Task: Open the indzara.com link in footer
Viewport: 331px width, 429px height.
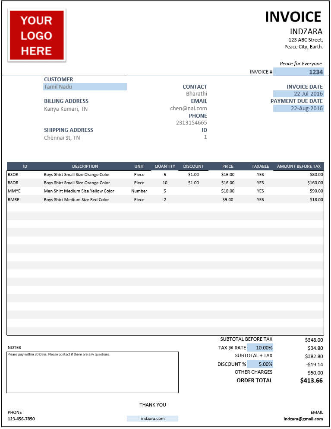Action: pos(153,419)
